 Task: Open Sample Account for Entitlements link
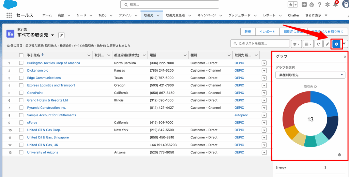coord(52,115)
